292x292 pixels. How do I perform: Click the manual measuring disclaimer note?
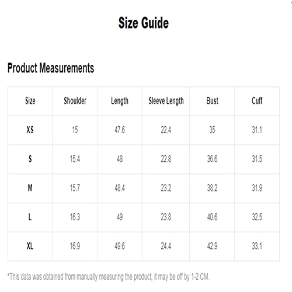(x=108, y=277)
